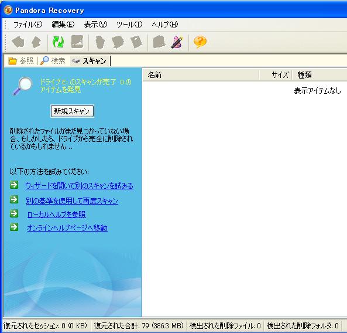The image size is (347, 333).
Task: Click the green Refresh arrows icon
Action: tap(58, 42)
